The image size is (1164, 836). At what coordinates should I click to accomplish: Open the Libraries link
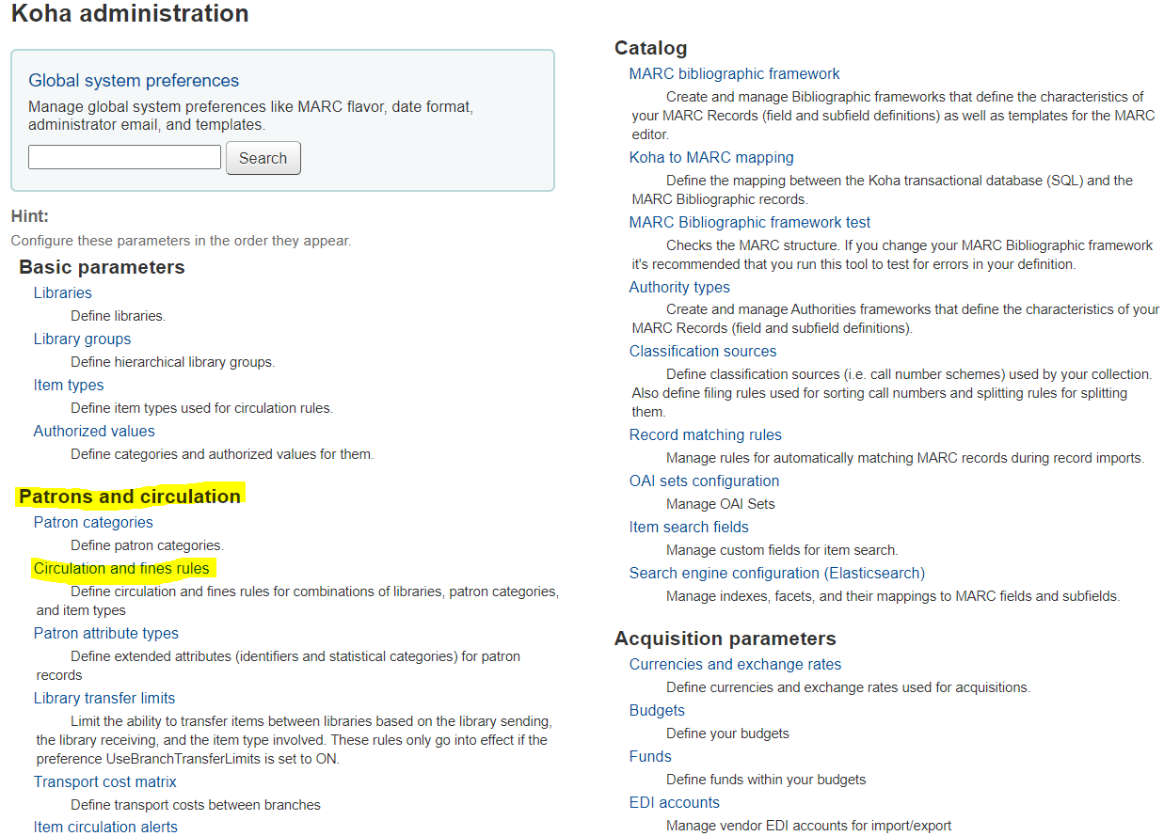point(63,293)
